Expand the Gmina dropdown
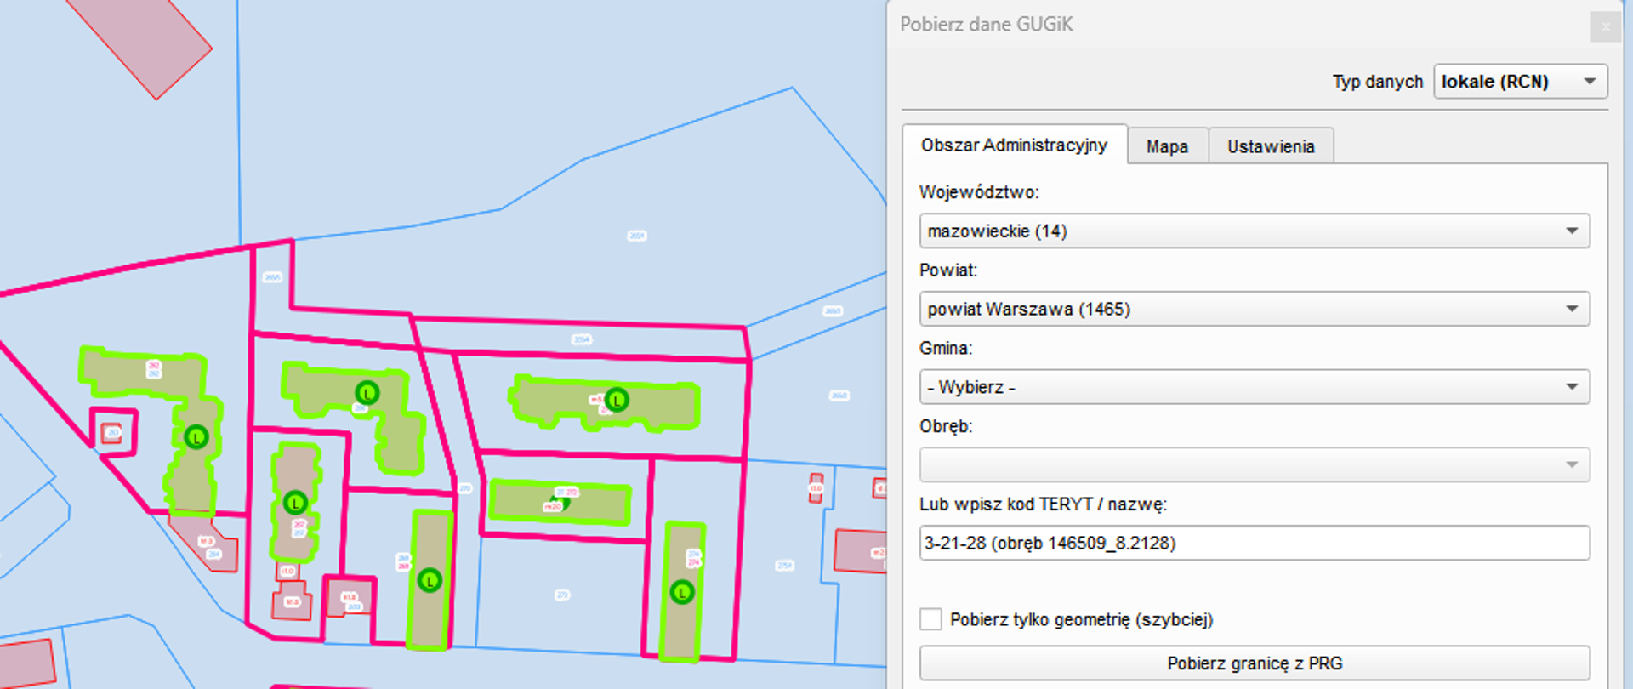1633x689 pixels. pos(1254,388)
